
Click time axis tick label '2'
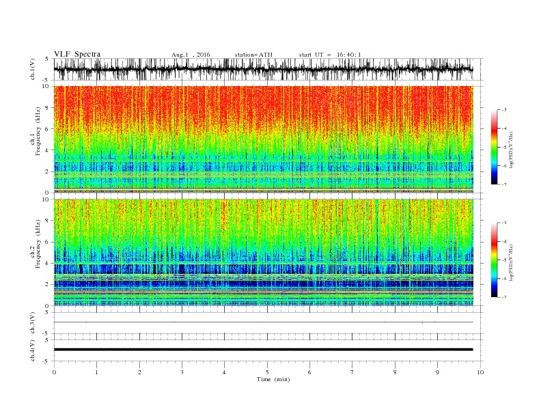click(x=139, y=372)
